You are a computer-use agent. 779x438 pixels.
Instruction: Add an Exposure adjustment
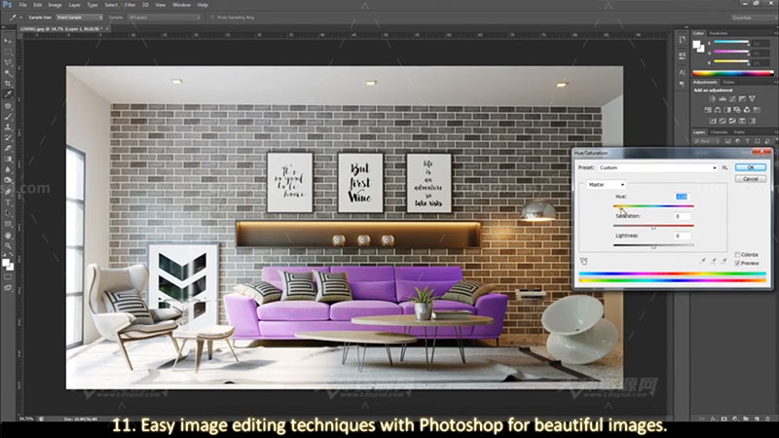point(742,99)
